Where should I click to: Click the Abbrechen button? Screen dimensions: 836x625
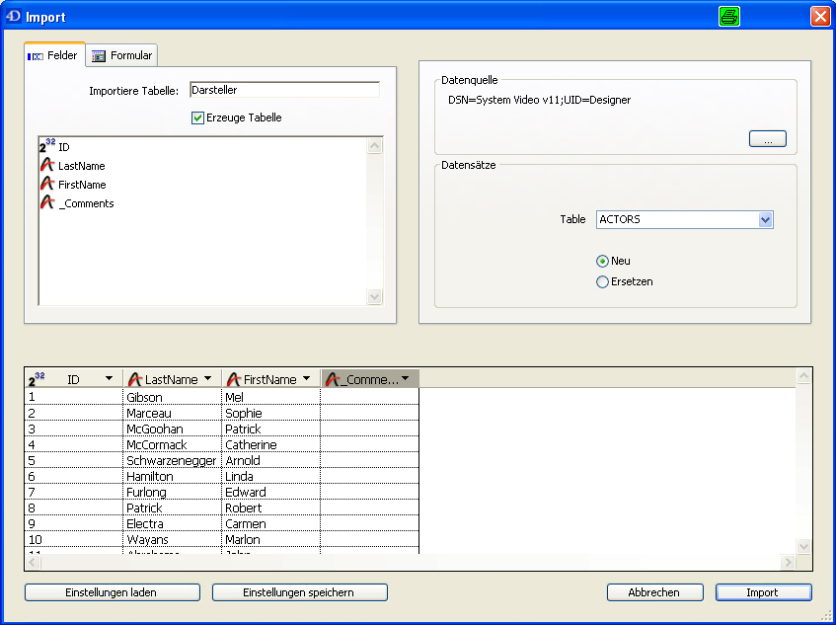[654, 592]
